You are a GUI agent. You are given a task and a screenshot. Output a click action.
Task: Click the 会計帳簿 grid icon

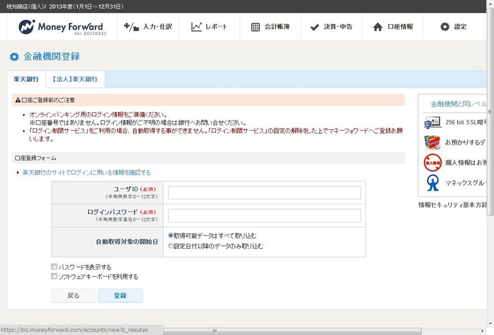(256, 27)
